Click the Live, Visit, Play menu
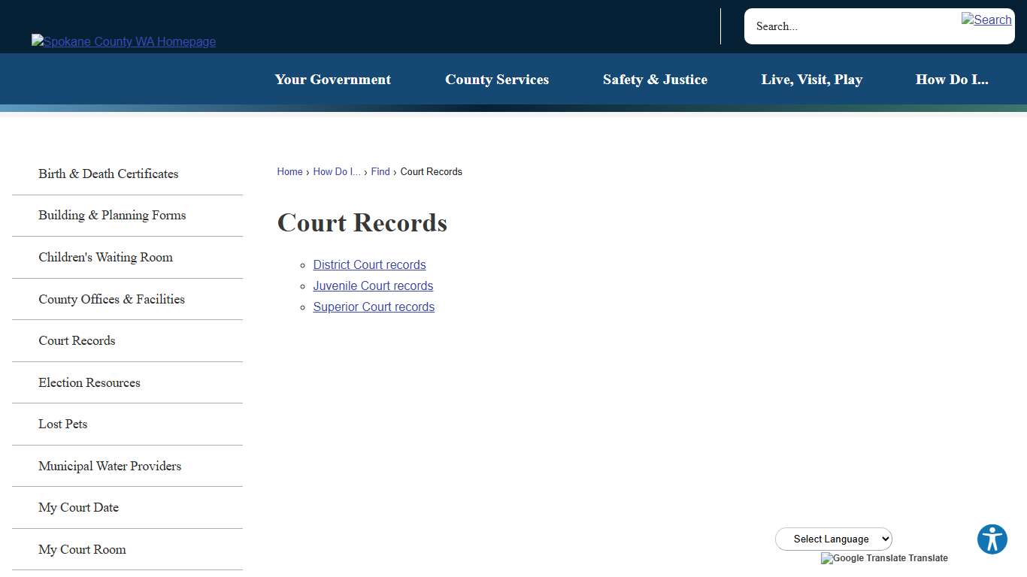 click(x=812, y=79)
